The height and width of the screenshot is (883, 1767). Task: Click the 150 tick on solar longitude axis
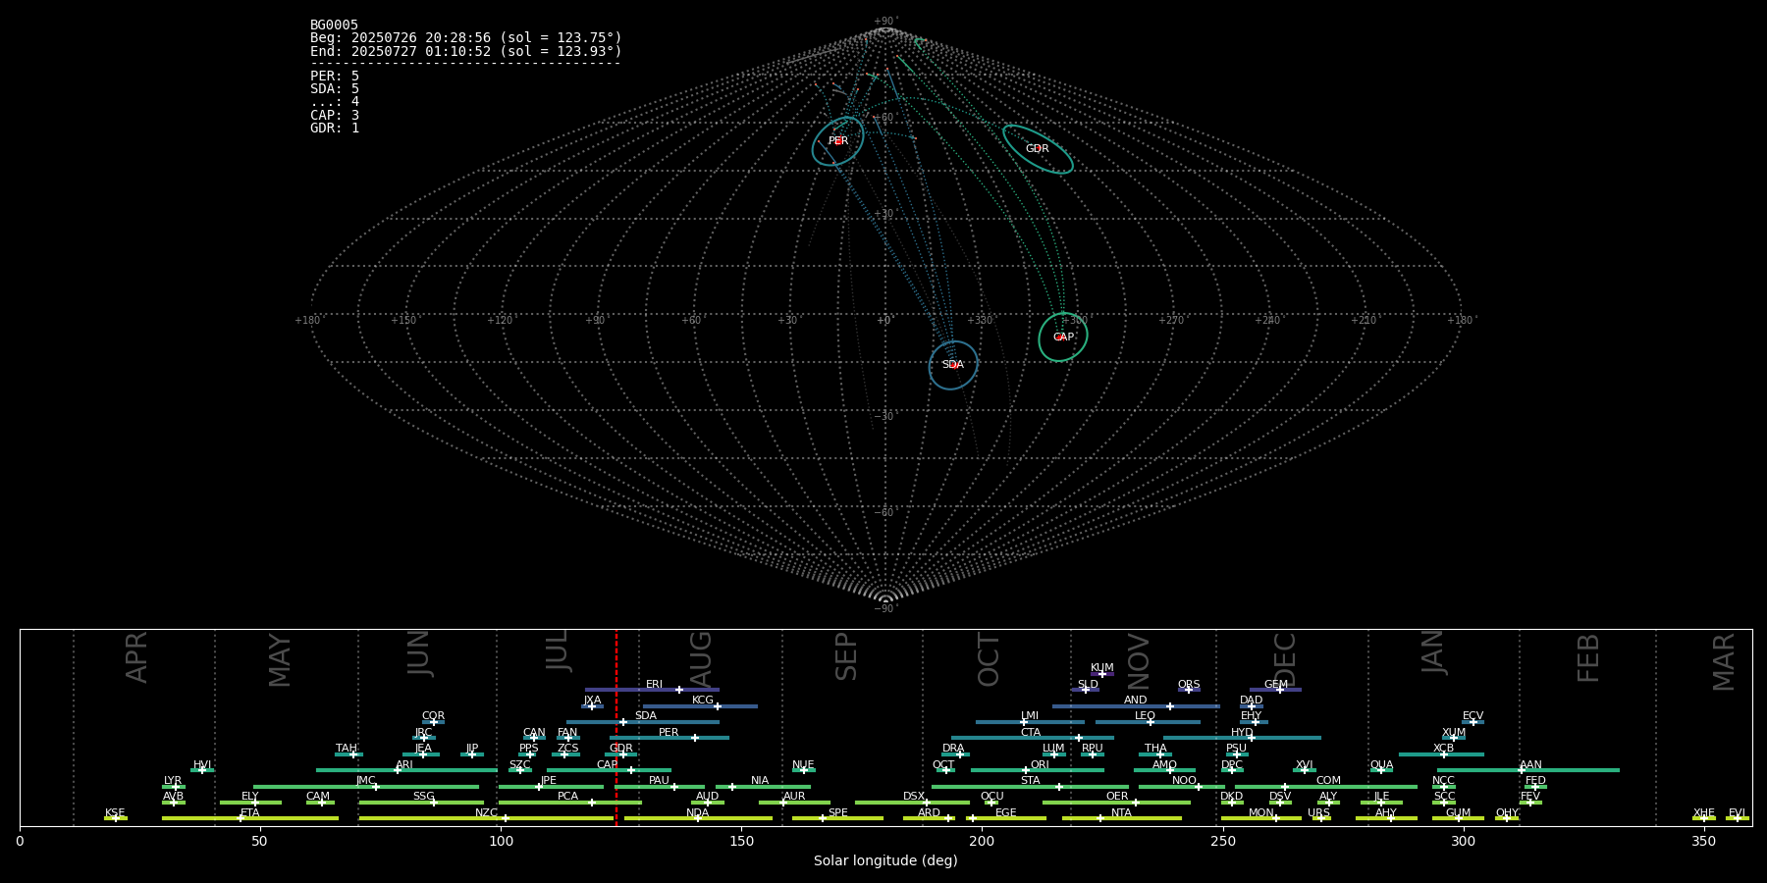coord(741,841)
